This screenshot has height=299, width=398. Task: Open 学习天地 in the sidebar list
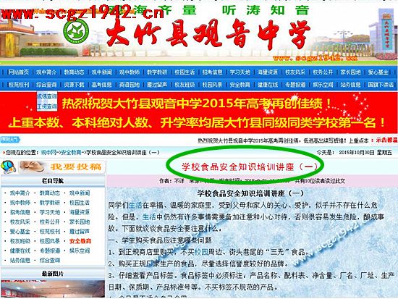[x=50, y=212]
